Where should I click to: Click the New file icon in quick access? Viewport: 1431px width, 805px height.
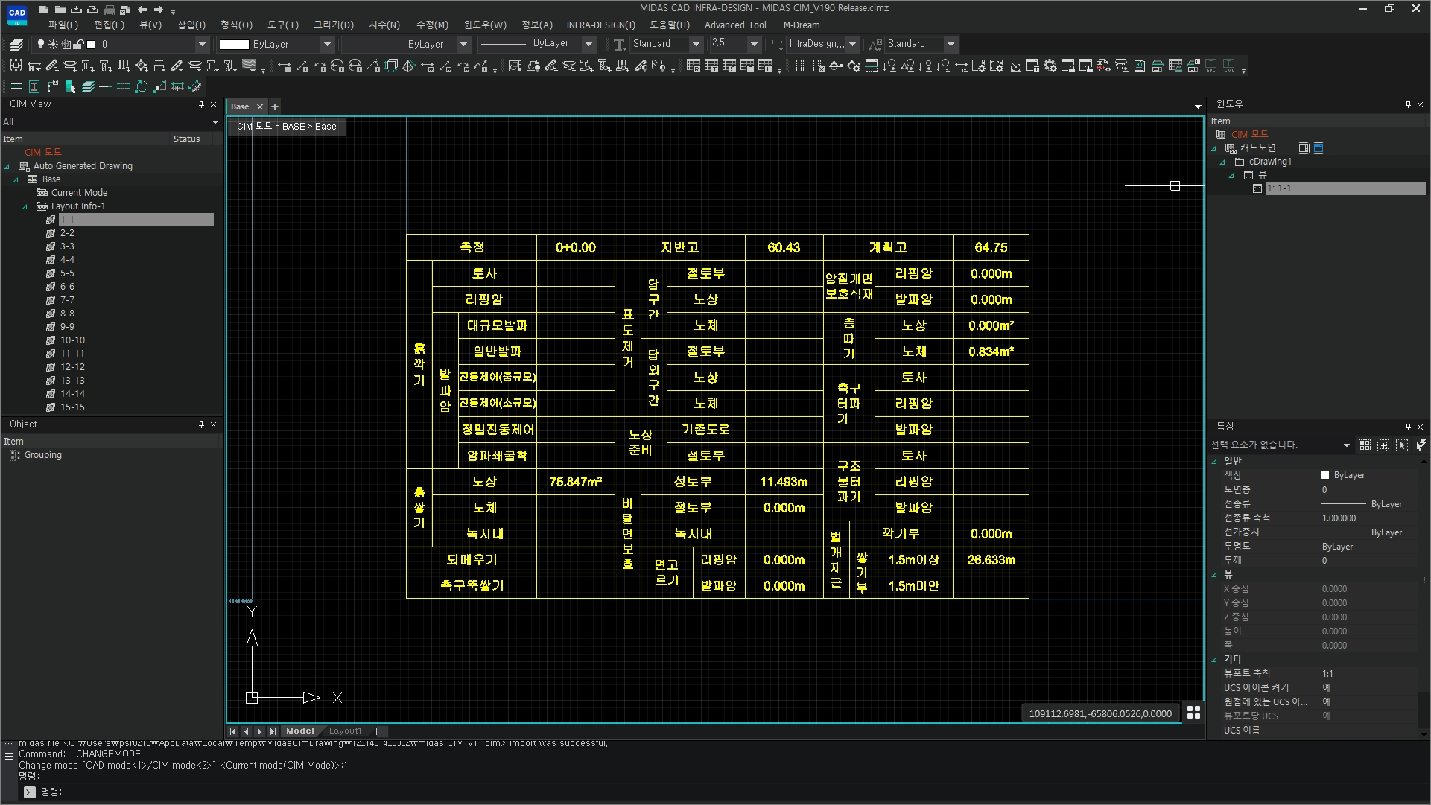44,10
